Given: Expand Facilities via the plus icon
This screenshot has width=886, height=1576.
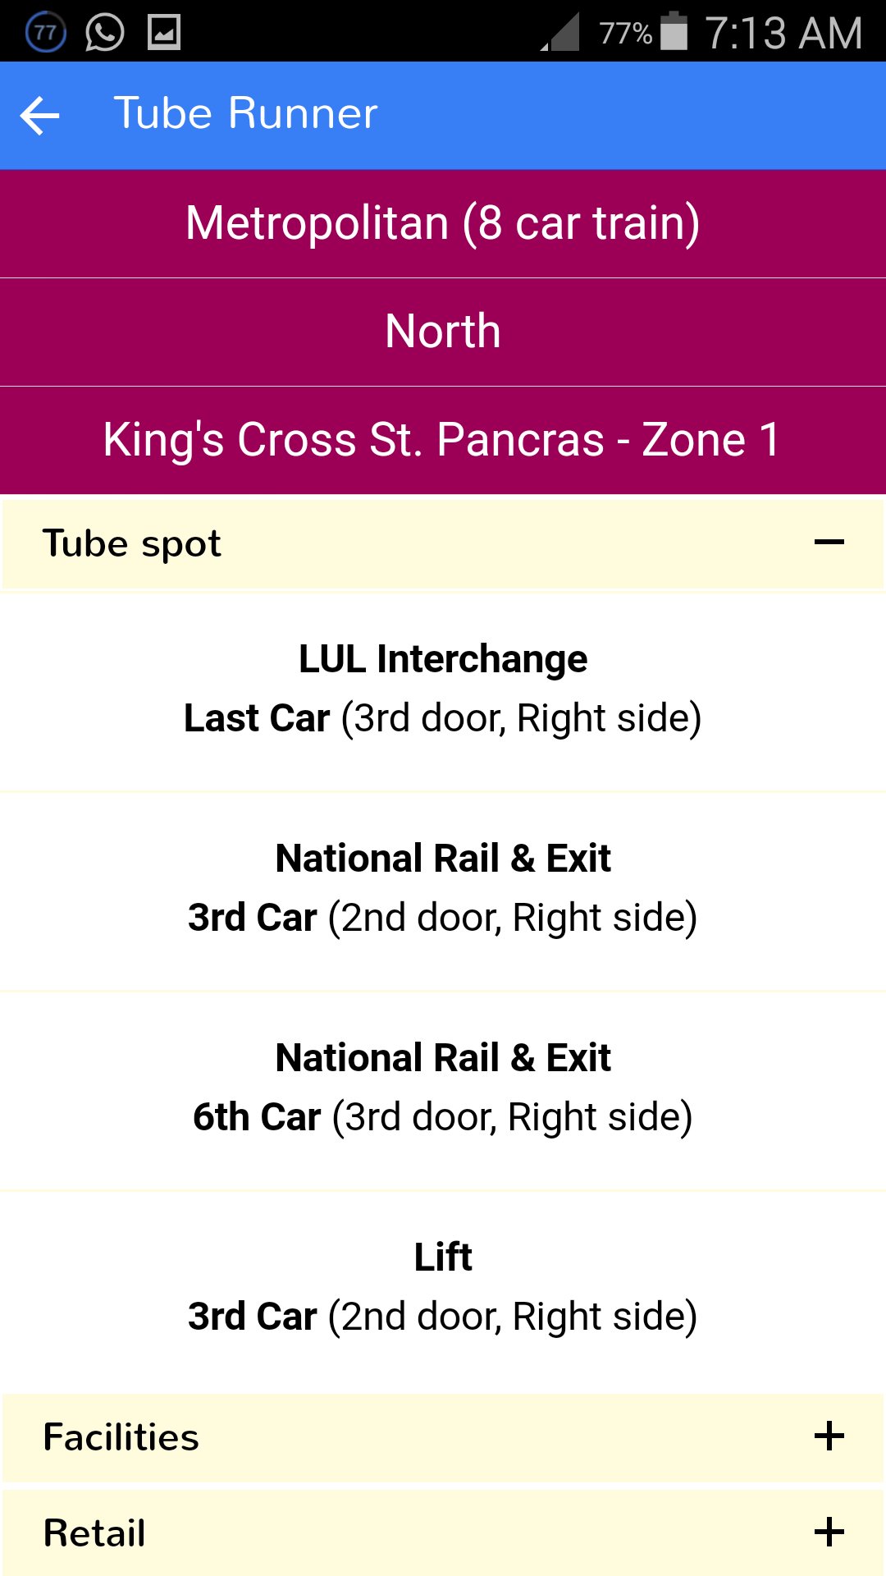Looking at the screenshot, I should point(829,1436).
